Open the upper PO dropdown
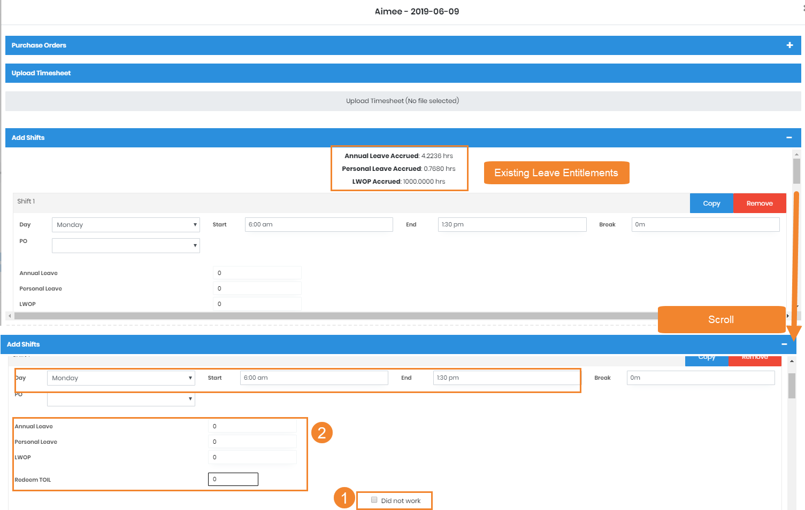 [x=126, y=246]
